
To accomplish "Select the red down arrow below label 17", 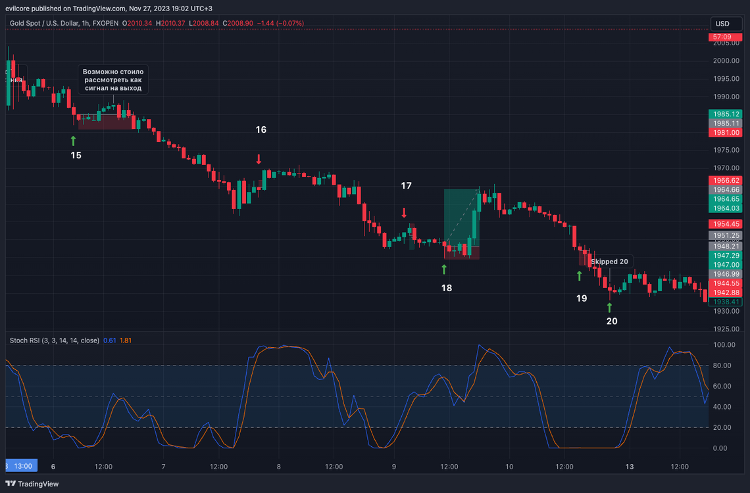I will pyautogui.click(x=404, y=213).
